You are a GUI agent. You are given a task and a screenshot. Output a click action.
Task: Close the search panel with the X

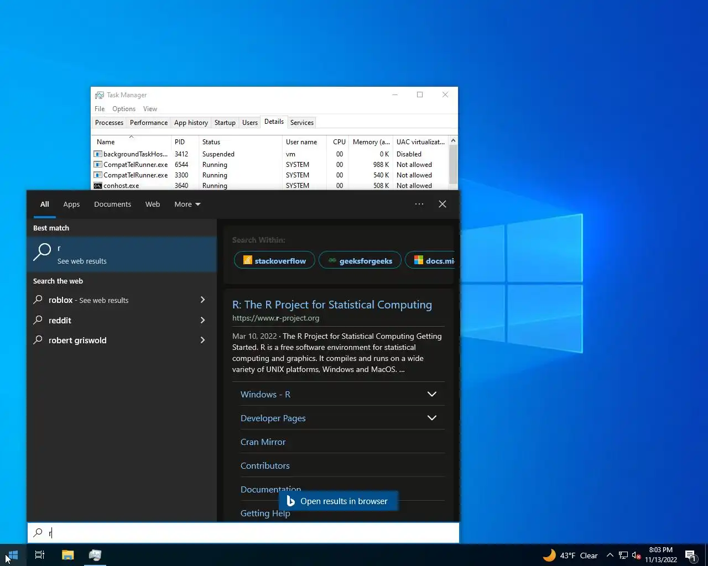[x=442, y=204]
